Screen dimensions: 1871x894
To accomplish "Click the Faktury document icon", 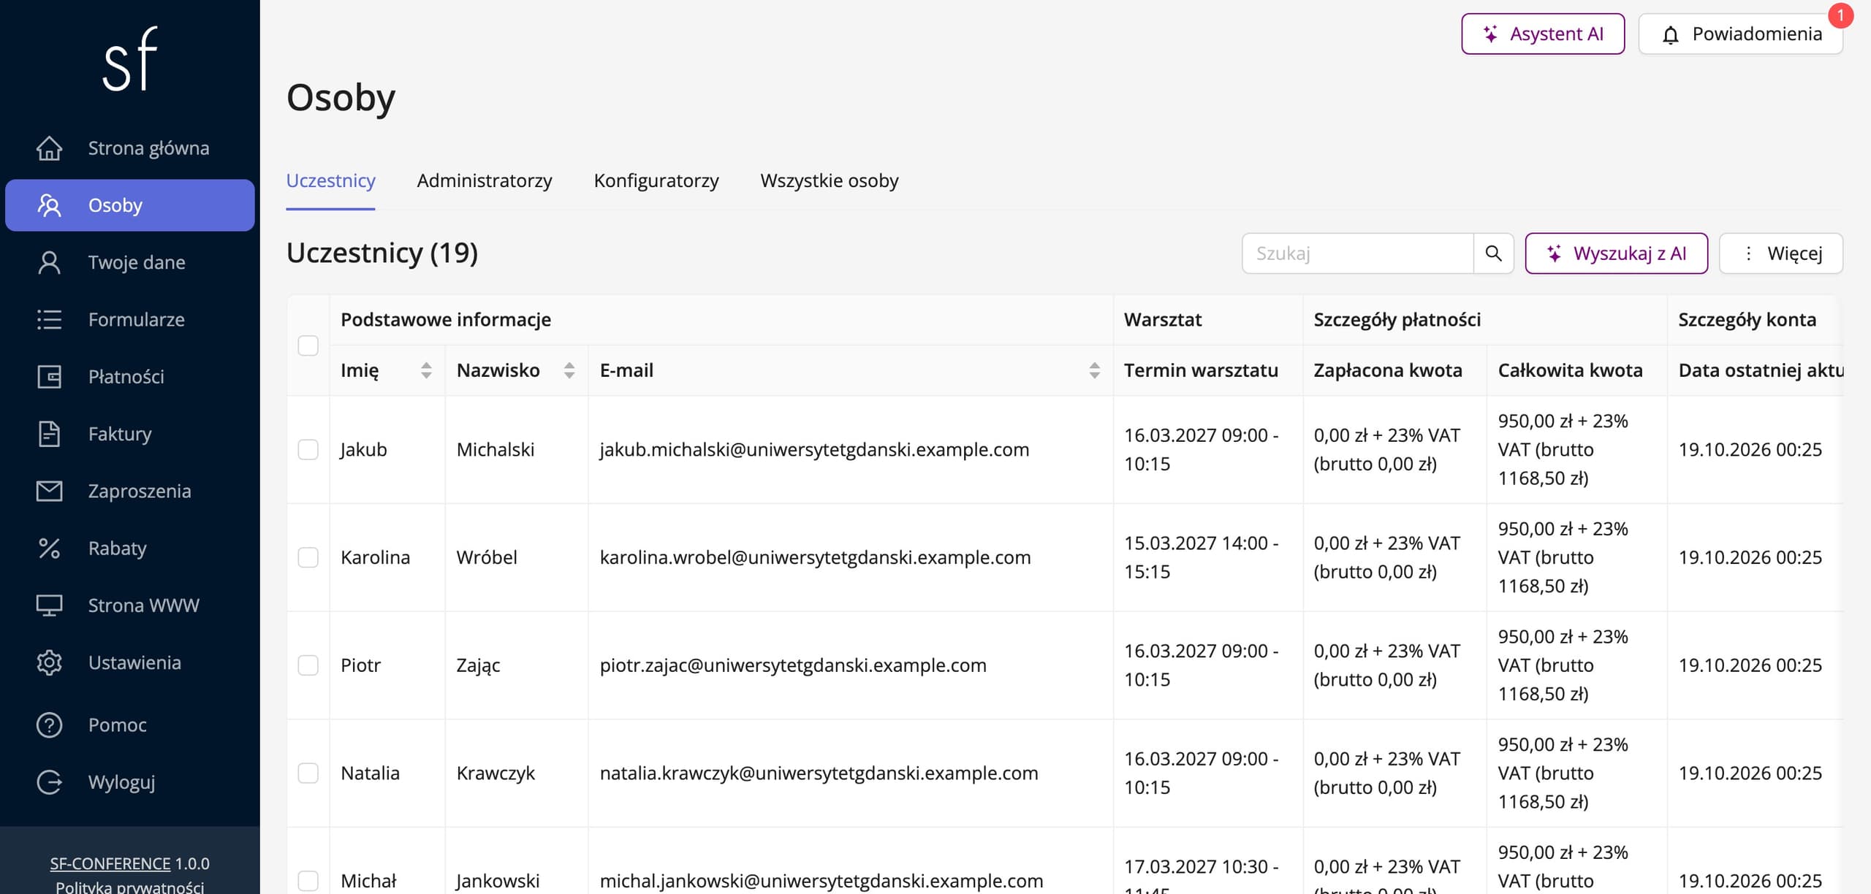I will coord(49,434).
